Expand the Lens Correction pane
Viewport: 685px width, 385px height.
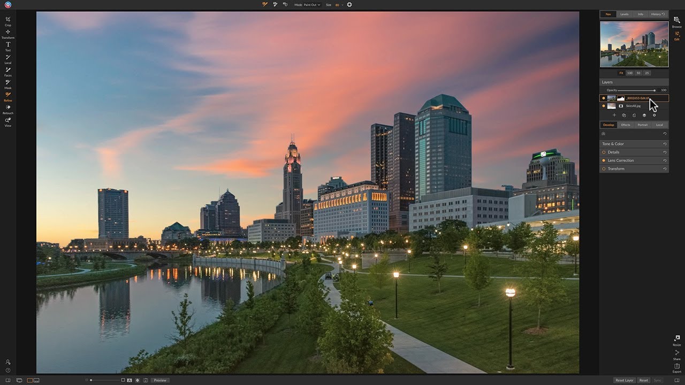tap(634, 160)
